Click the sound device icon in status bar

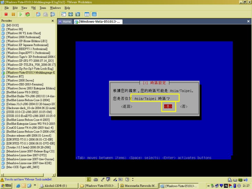245,180
